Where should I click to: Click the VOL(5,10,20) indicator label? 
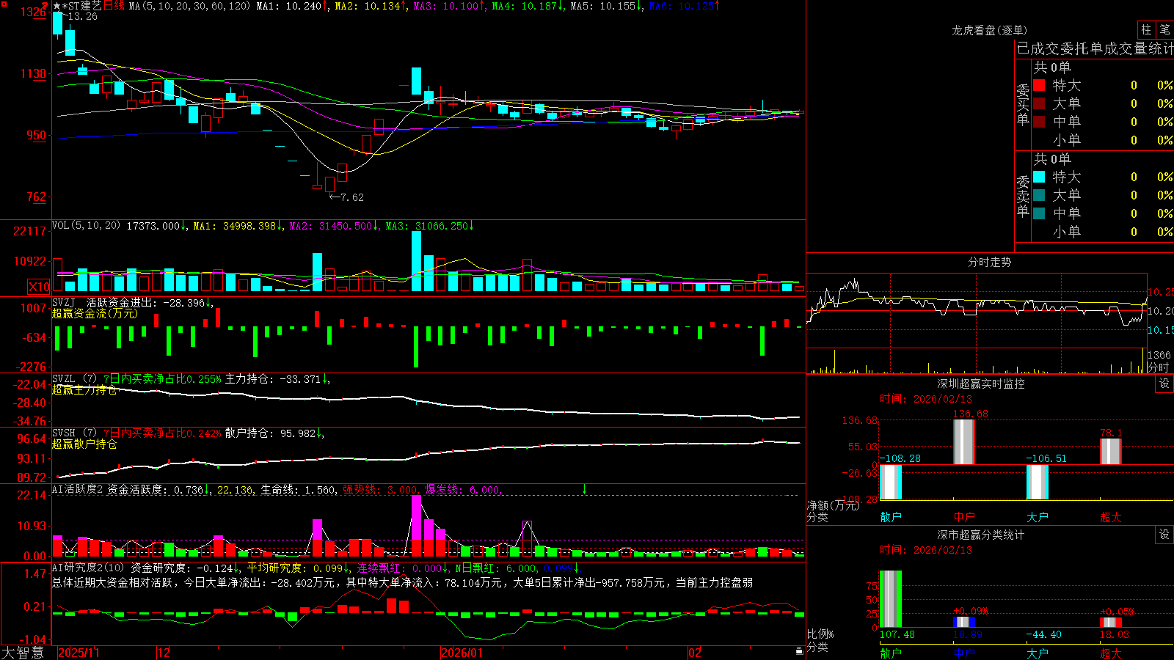(x=86, y=226)
